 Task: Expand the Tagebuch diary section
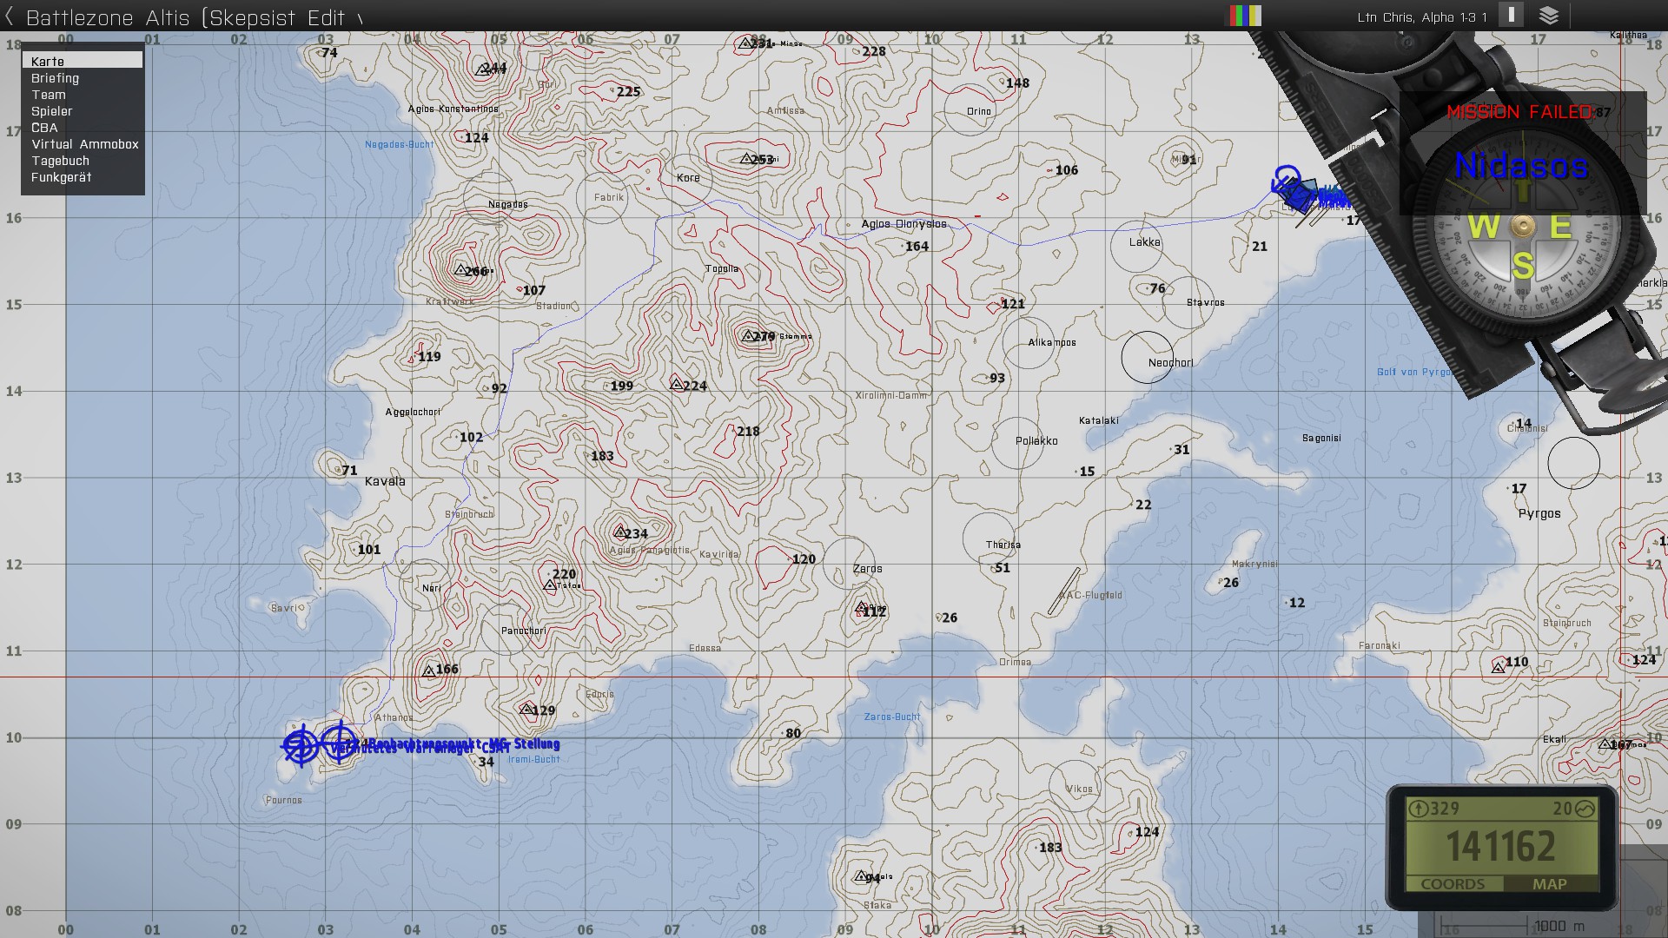tap(60, 161)
